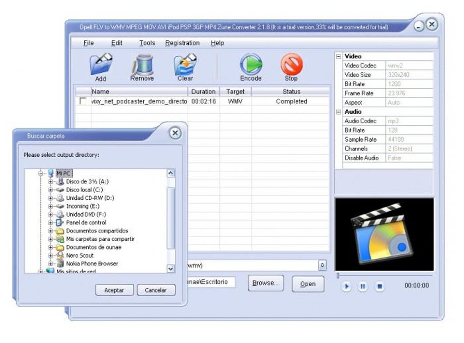
Task: Click the Video Size value 320x240
Action: tap(409, 75)
